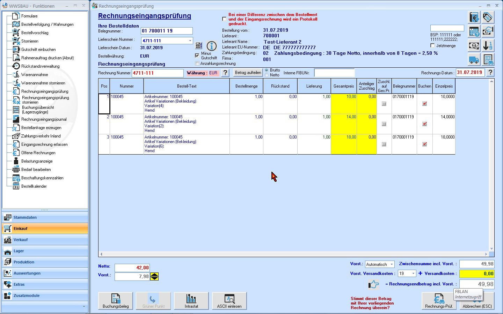The width and height of the screenshot is (503, 314).
Task: Open the calendar with question mark icon
Action: 474,31
